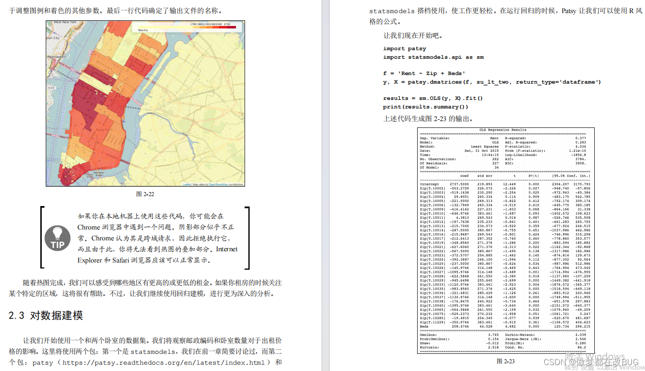Viewport: 645px width, 371px height.
Task: Click the Zip[T.10002] row in the table
Action: click(505, 188)
